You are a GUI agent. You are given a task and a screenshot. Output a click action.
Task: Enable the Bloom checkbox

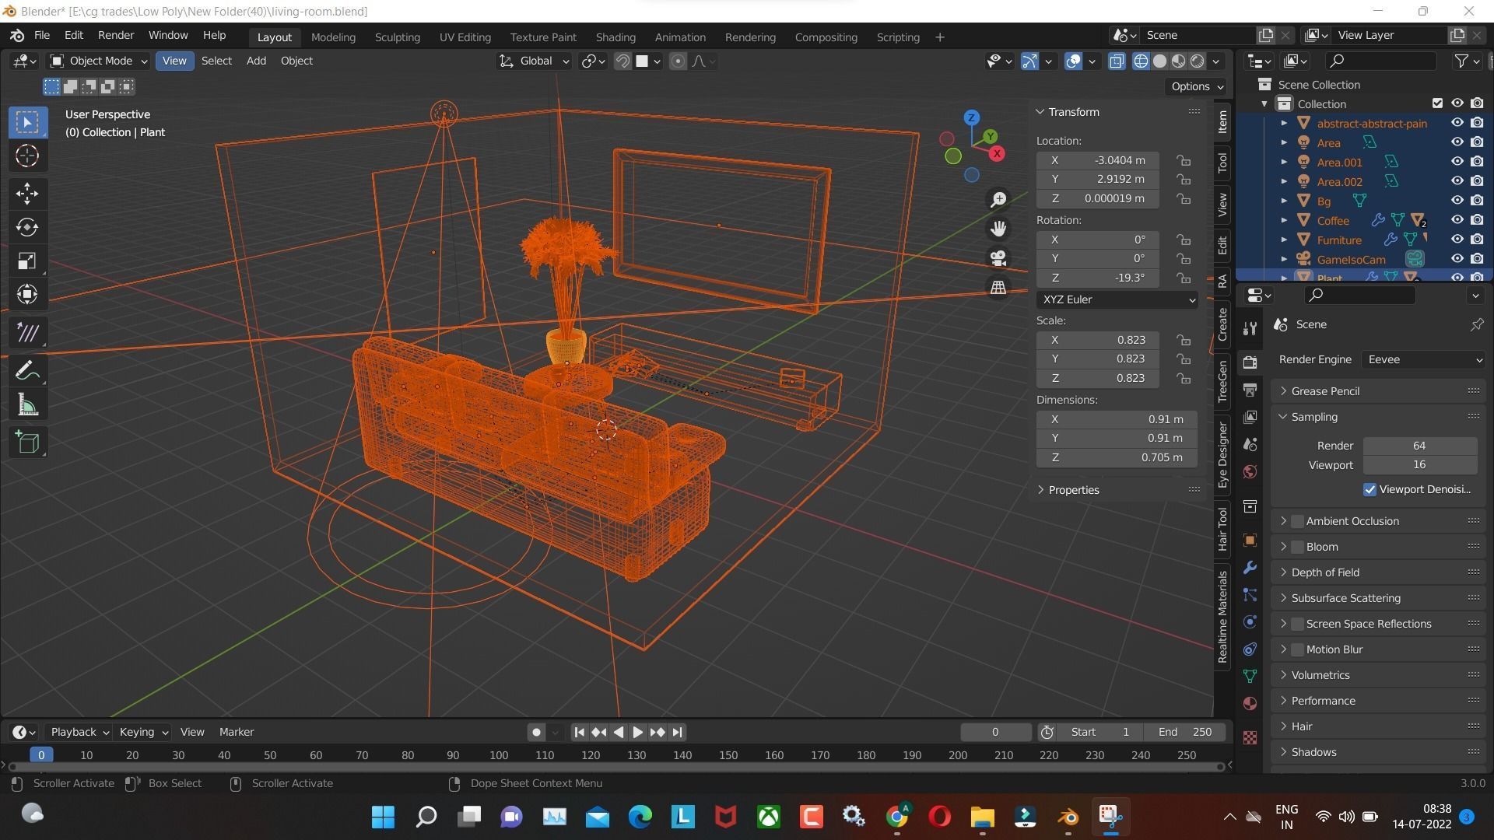1297,547
